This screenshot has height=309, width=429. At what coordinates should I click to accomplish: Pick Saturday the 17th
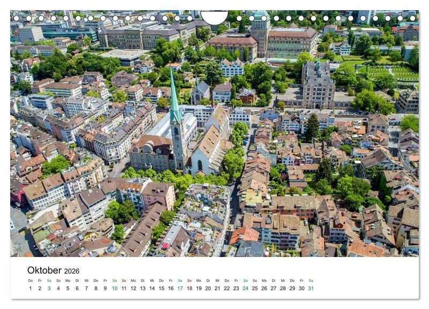(x=180, y=288)
